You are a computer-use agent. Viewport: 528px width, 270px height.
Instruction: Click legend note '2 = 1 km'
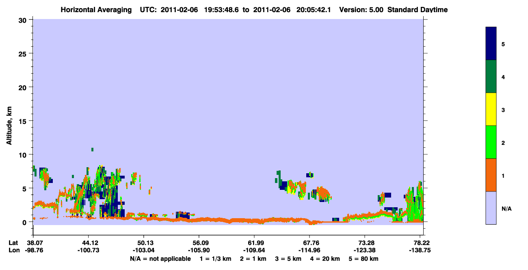[254, 258]
